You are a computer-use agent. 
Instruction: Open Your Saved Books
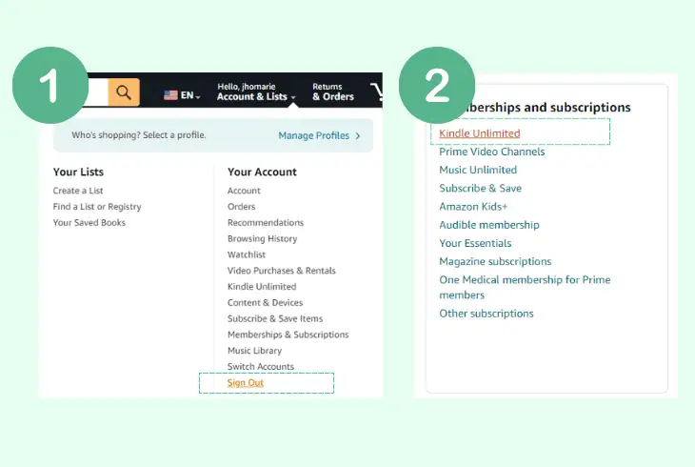tap(89, 222)
